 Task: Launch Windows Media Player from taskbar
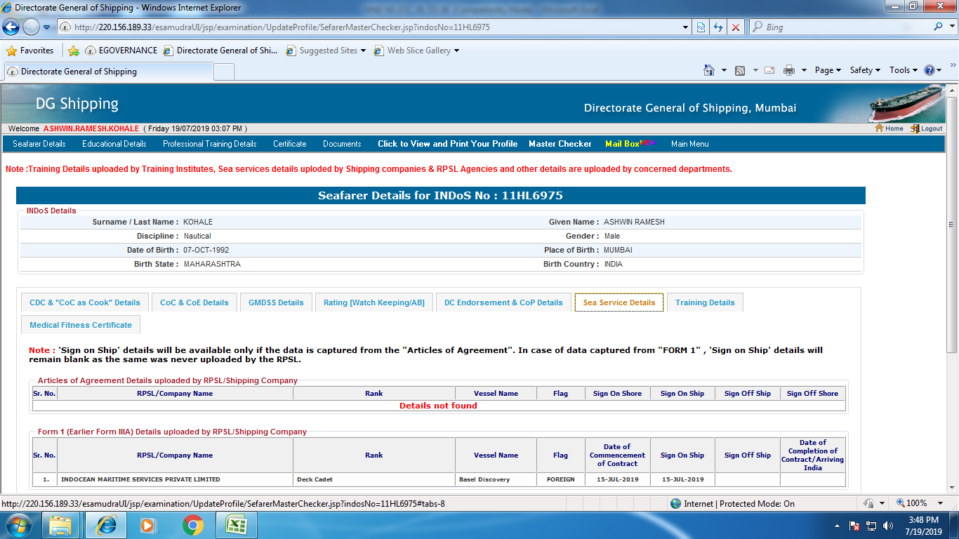[x=147, y=525]
